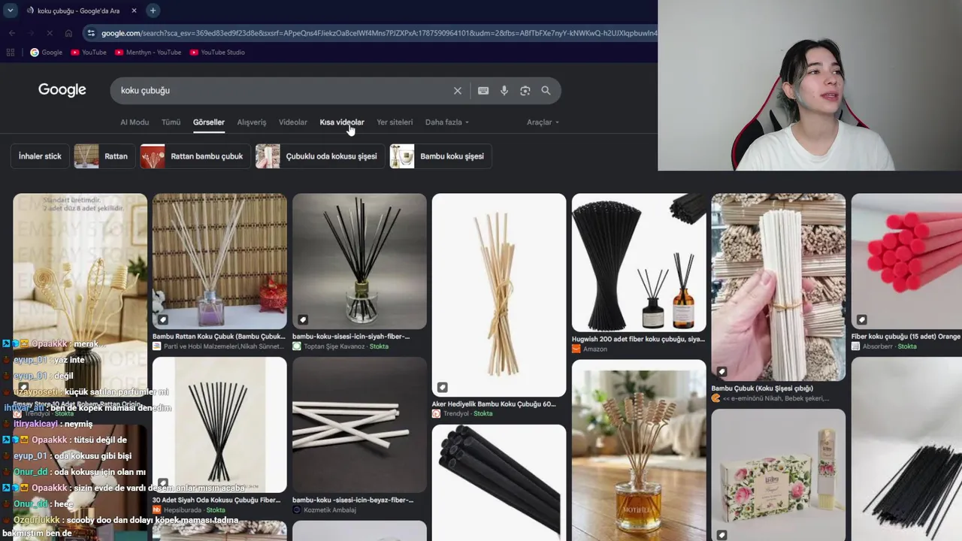Click the Parti ve Hobi Malzemeleri source
Image resolution: width=962 pixels, height=541 pixels.
tap(219, 346)
